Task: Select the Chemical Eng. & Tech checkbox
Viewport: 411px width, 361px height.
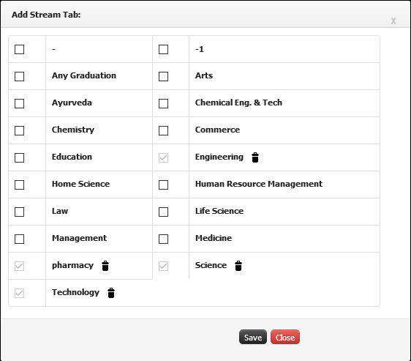Action: [x=163, y=103]
